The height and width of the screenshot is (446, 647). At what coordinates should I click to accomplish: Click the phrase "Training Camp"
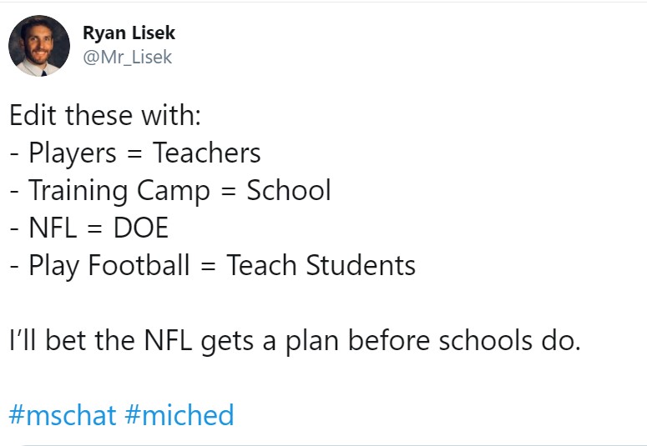tap(119, 191)
